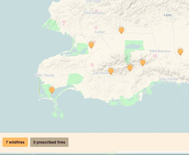This screenshot has width=189, height=155.
Task: Click the Villa Teresa place label
Action: pos(45,75)
